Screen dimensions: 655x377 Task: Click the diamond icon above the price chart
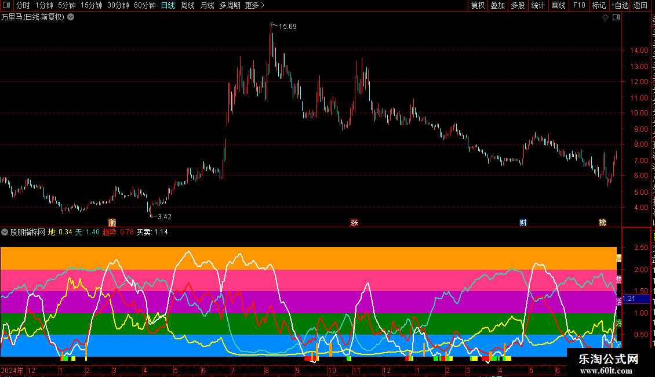click(x=605, y=17)
